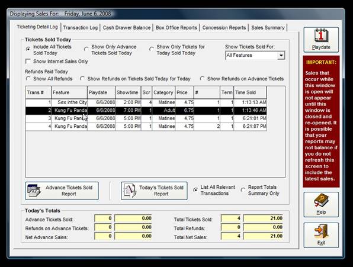Select Show All Refunds radio button
The height and width of the screenshot is (267, 353).
click(28, 79)
